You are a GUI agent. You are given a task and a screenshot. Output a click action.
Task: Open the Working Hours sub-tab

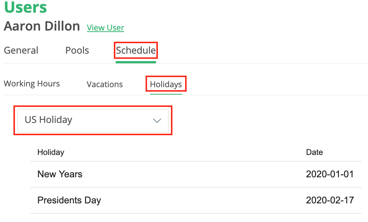(32, 84)
